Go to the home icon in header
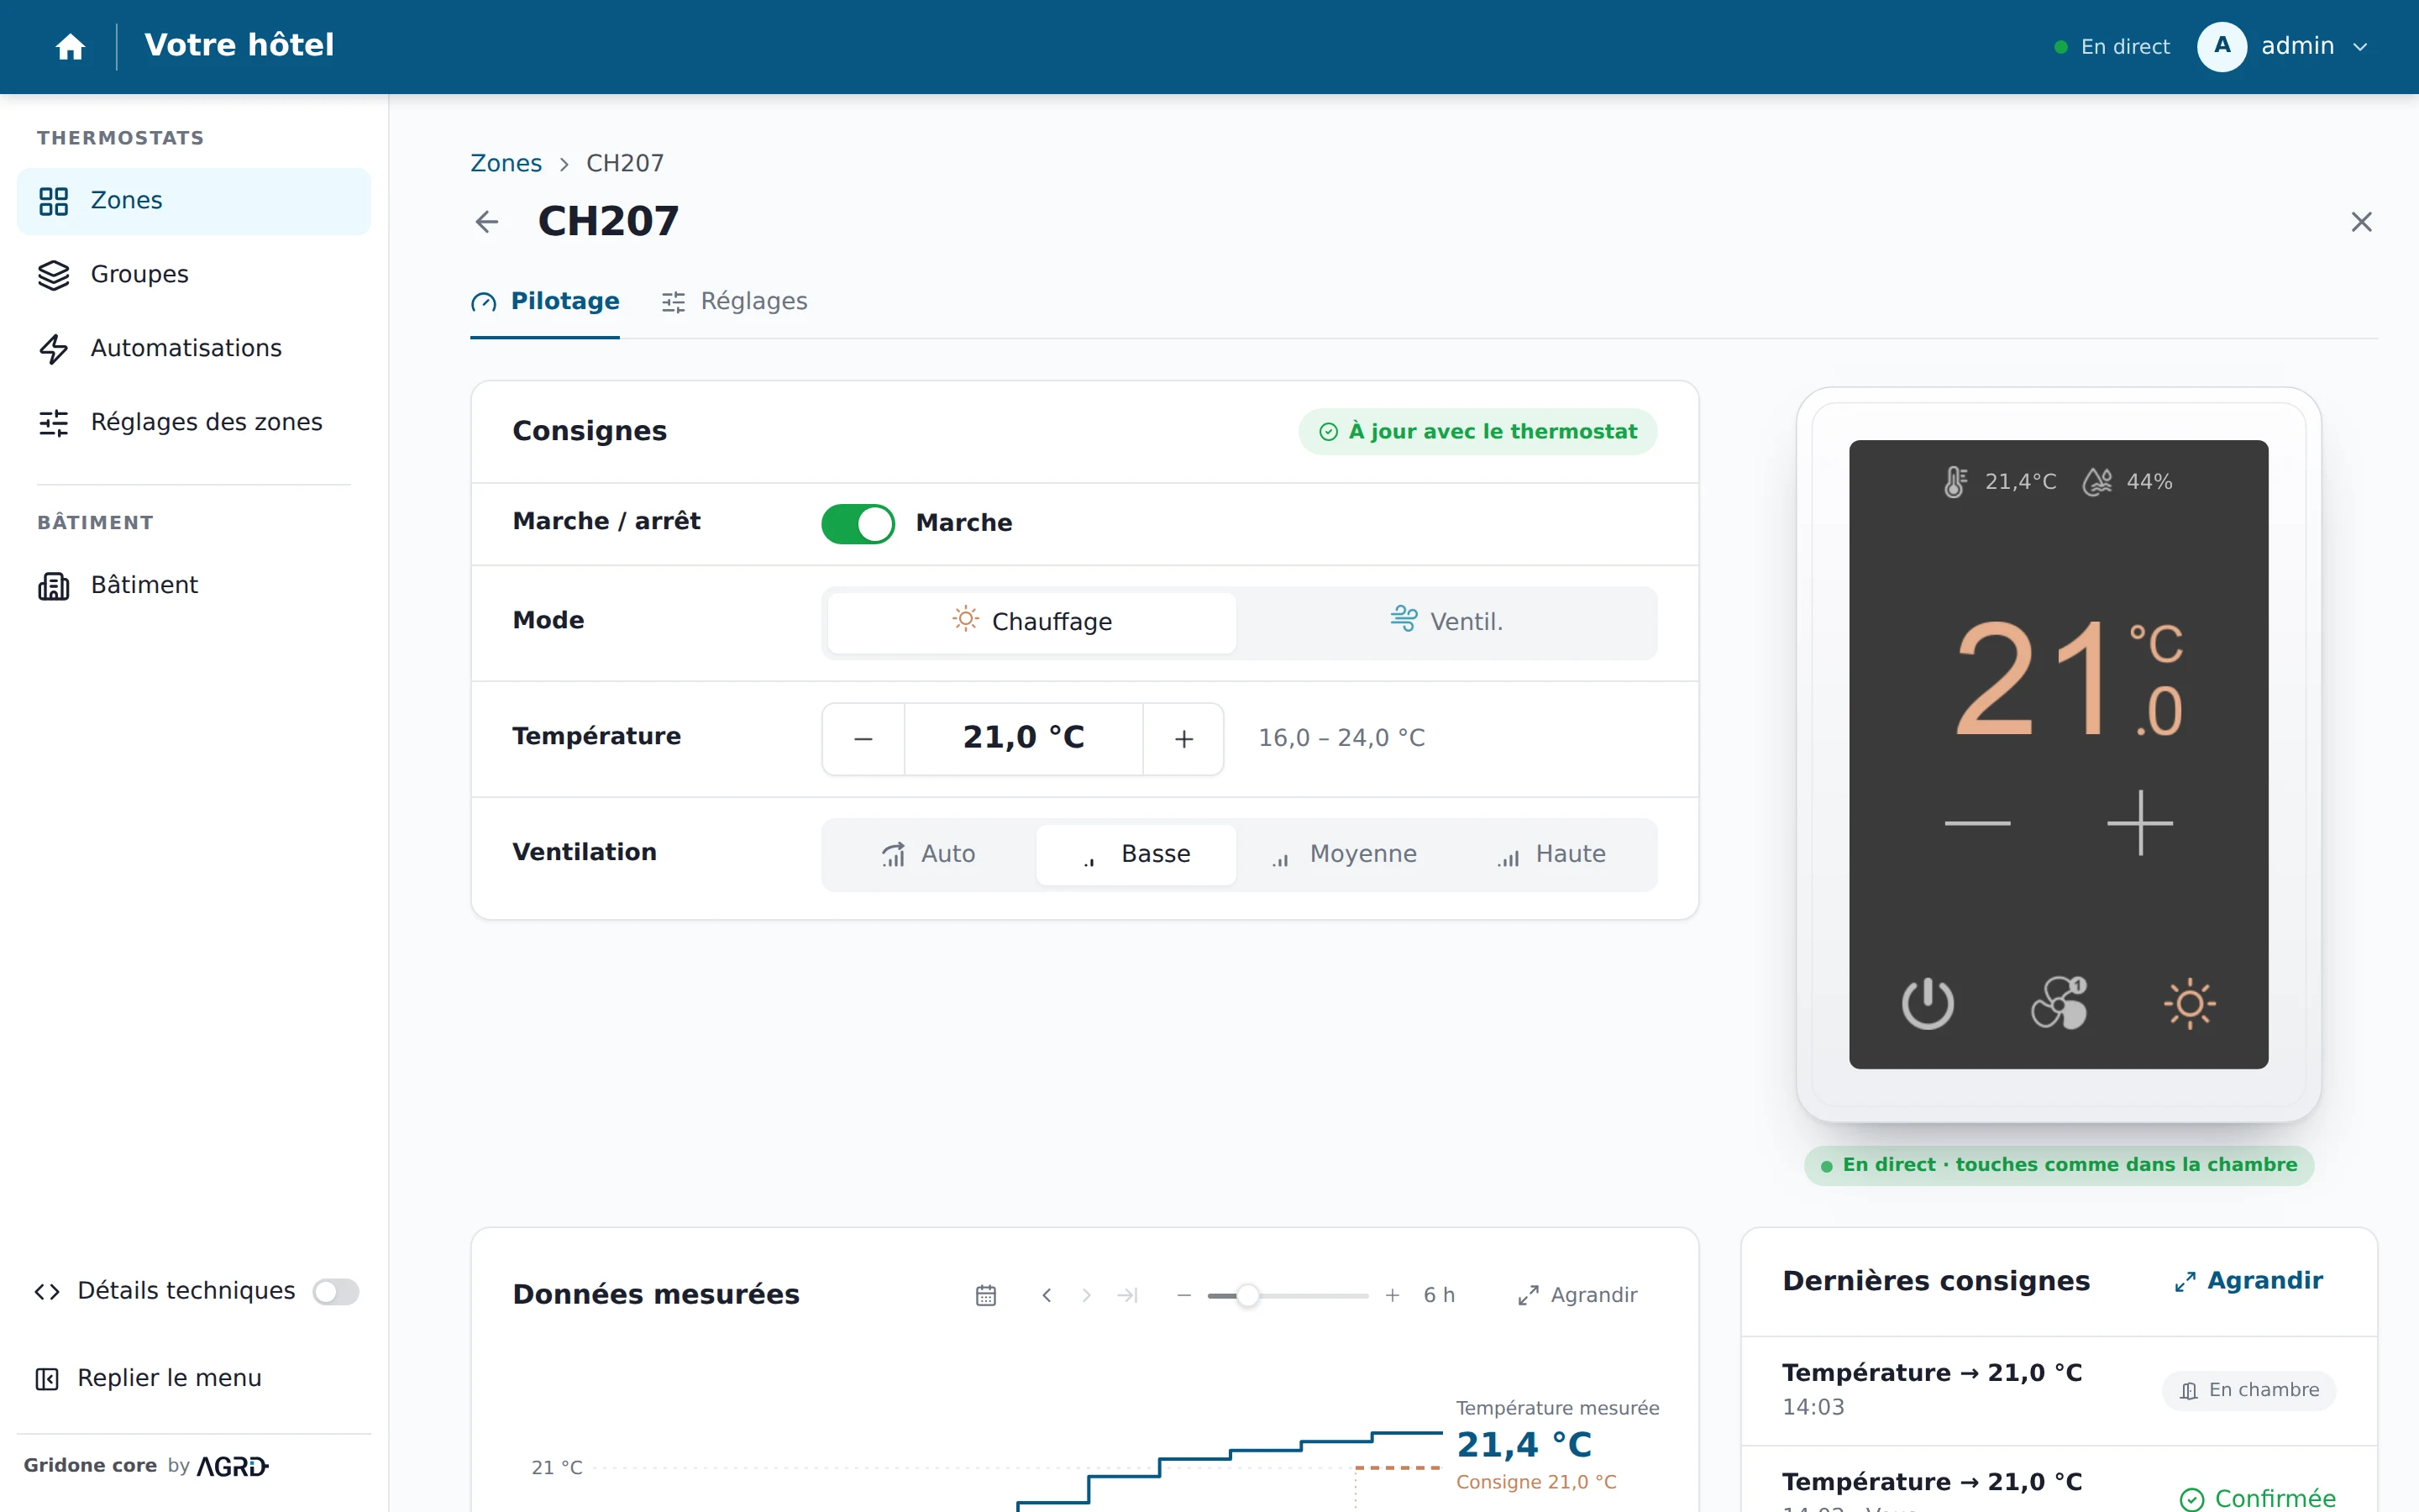This screenshot has height=1512, width=2419. click(x=70, y=46)
